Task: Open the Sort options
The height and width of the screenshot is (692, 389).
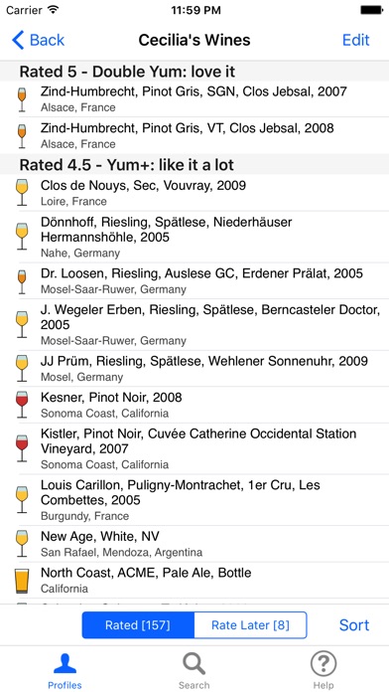Action: tap(353, 625)
